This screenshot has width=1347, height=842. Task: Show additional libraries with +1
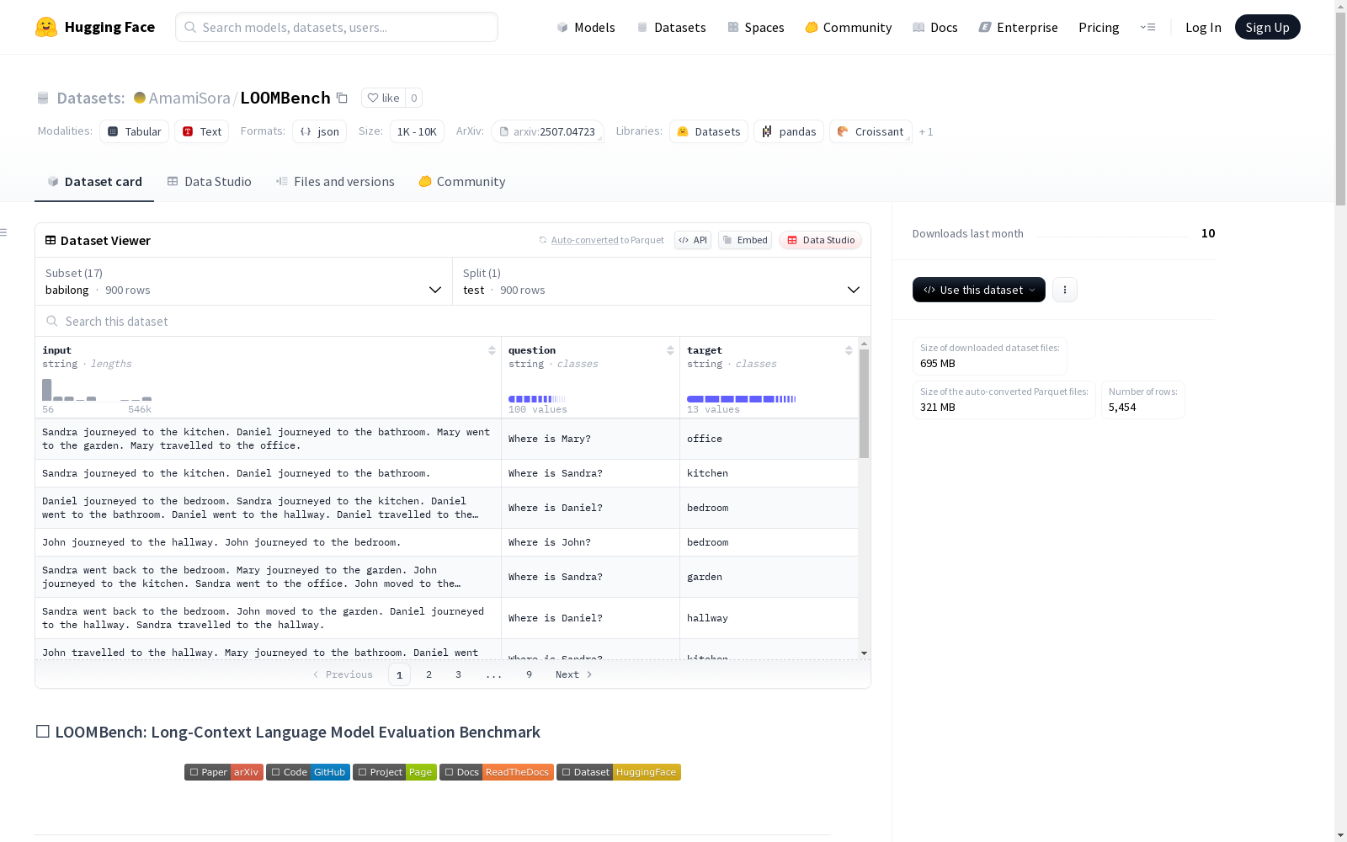tap(926, 131)
